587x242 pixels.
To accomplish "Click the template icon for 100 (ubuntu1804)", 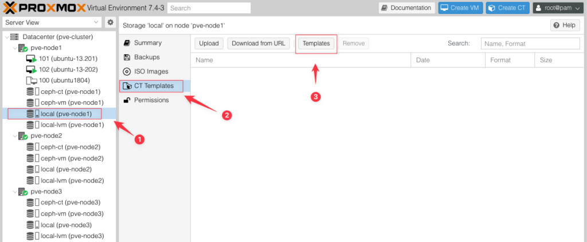I will (32, 81).
